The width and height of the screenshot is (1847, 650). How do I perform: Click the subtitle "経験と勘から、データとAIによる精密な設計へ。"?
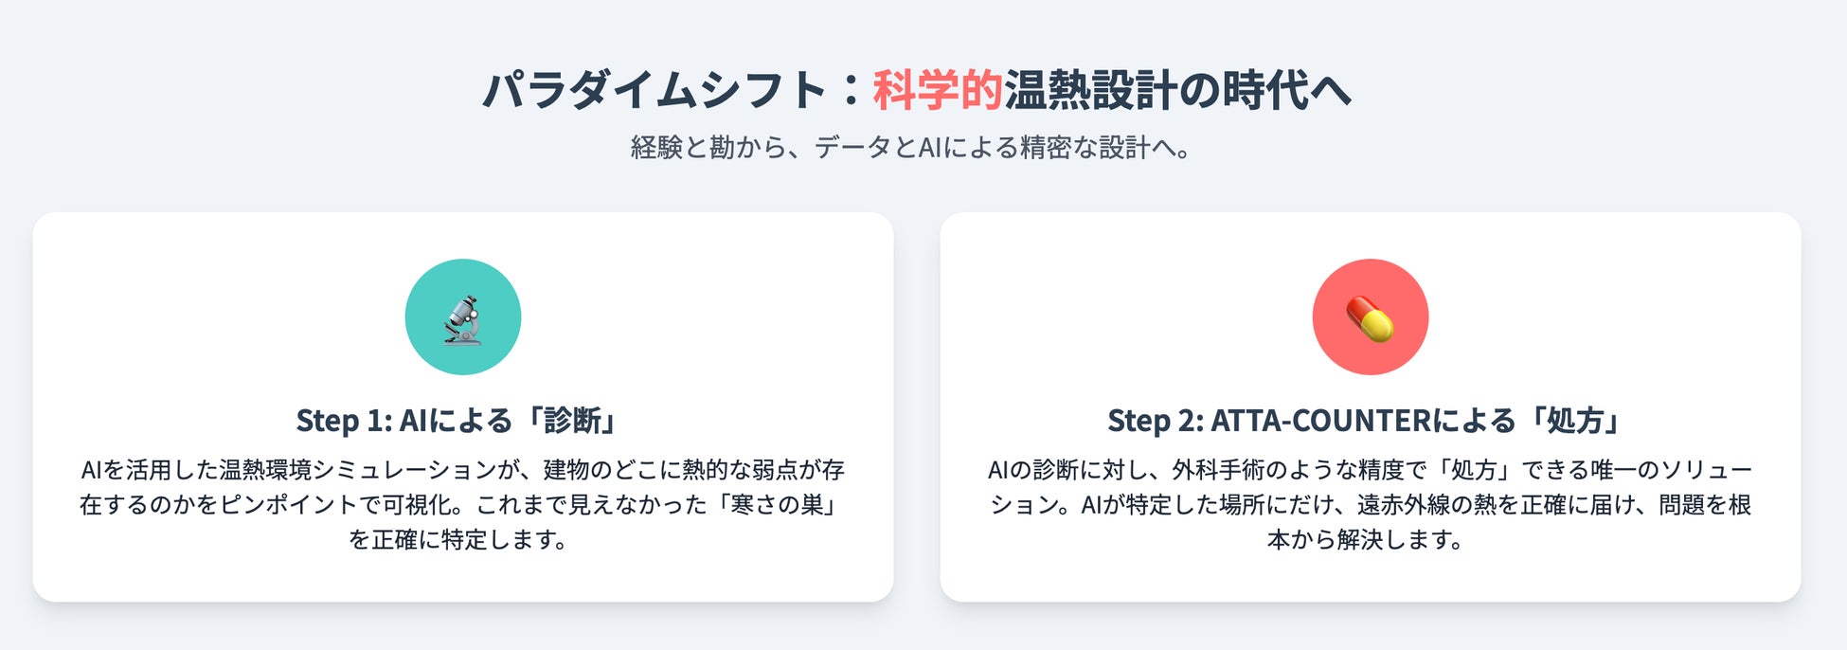(911, 148)
